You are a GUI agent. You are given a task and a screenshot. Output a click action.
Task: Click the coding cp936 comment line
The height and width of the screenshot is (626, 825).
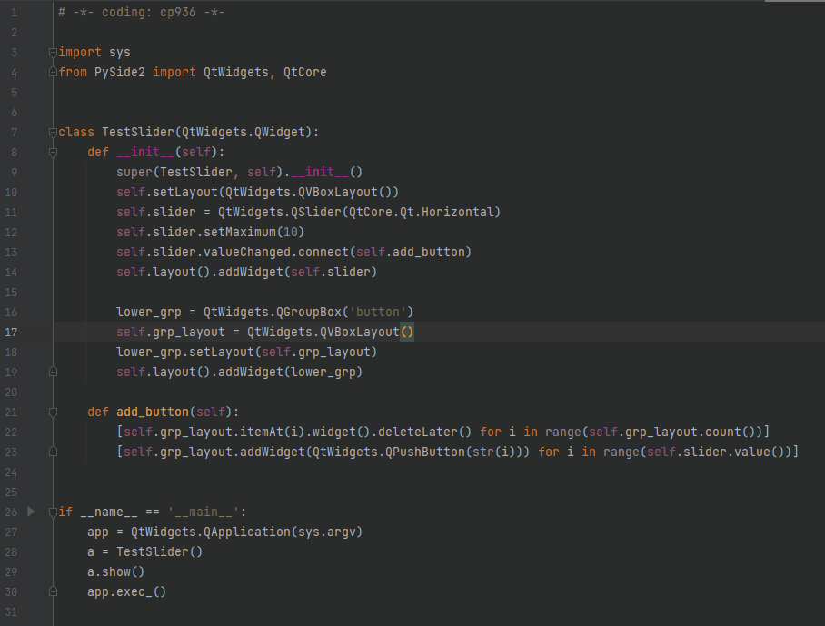point(141,13)
